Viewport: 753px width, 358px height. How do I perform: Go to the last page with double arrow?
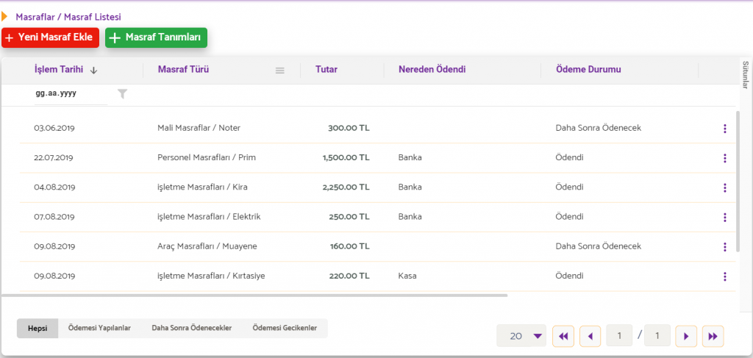pyautogui.click(x=713, y=336)
